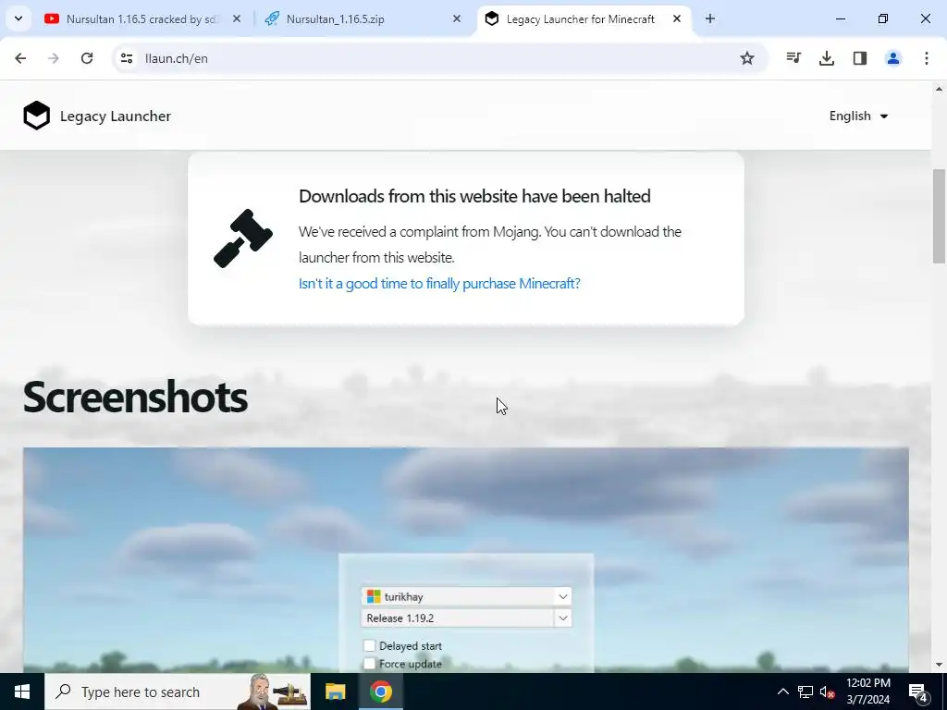Open tab search chevron dropdown
Image resolution: width=947 pixels, height=710 pixels.
tap(18, 18)
